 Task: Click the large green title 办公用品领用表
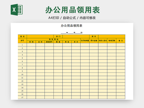click(73, 10)
